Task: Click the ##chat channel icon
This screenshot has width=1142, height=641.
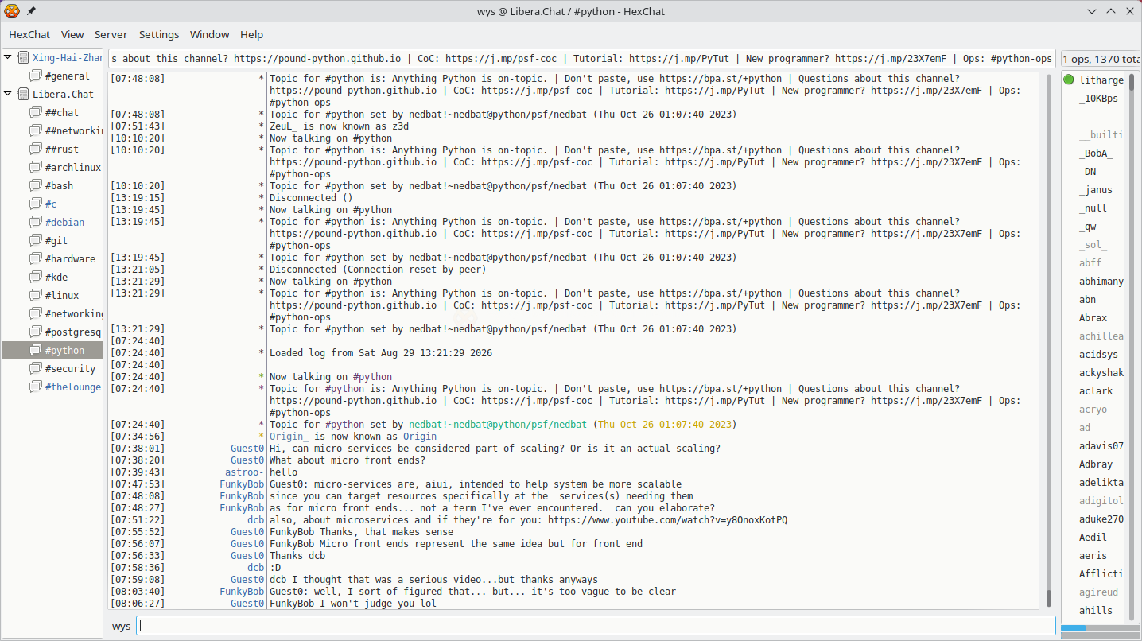Action: [36, 112]
